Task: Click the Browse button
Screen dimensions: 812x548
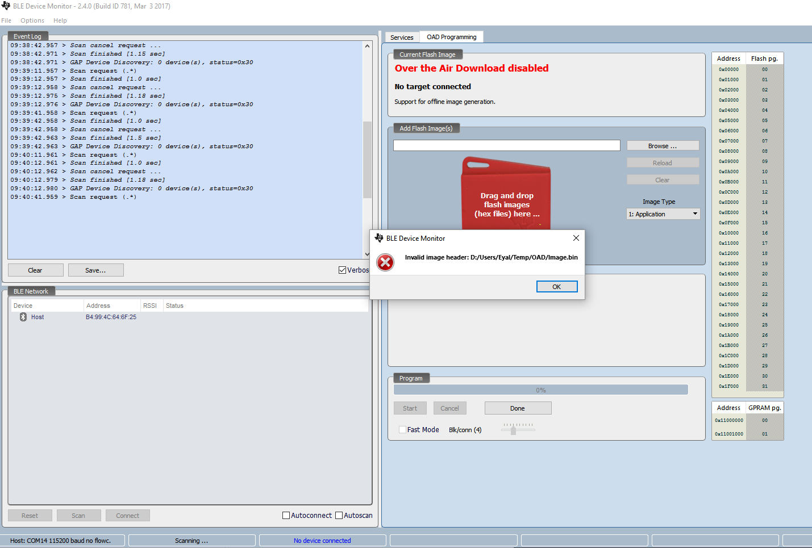Action: (x=663, y=146)
